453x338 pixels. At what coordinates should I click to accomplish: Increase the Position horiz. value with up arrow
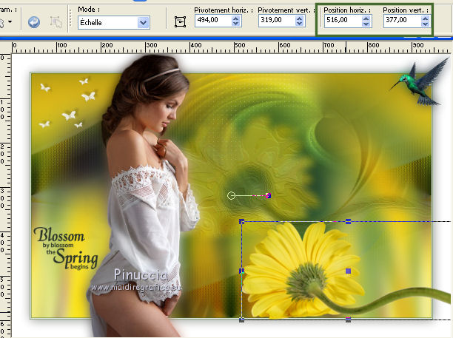click(366, 18)
